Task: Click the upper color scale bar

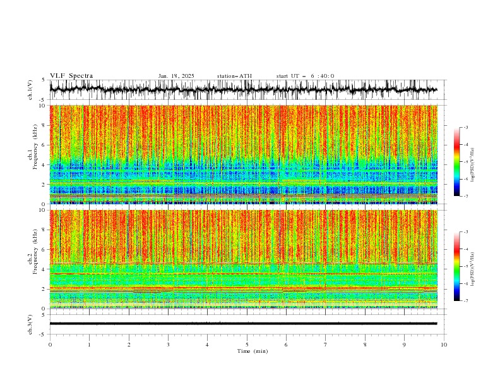Action: coord(456,162)
